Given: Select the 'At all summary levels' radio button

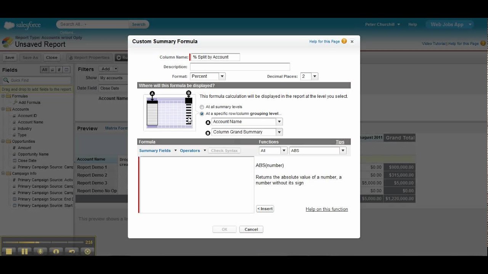Looking at the screenshot, I should pos(202,107).
